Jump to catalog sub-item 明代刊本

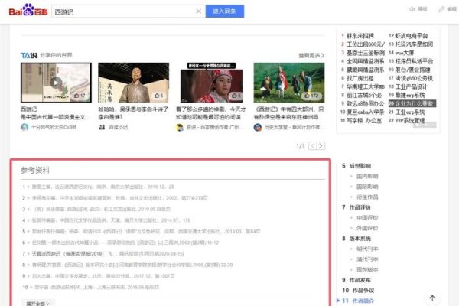click(x=367, y=249)
